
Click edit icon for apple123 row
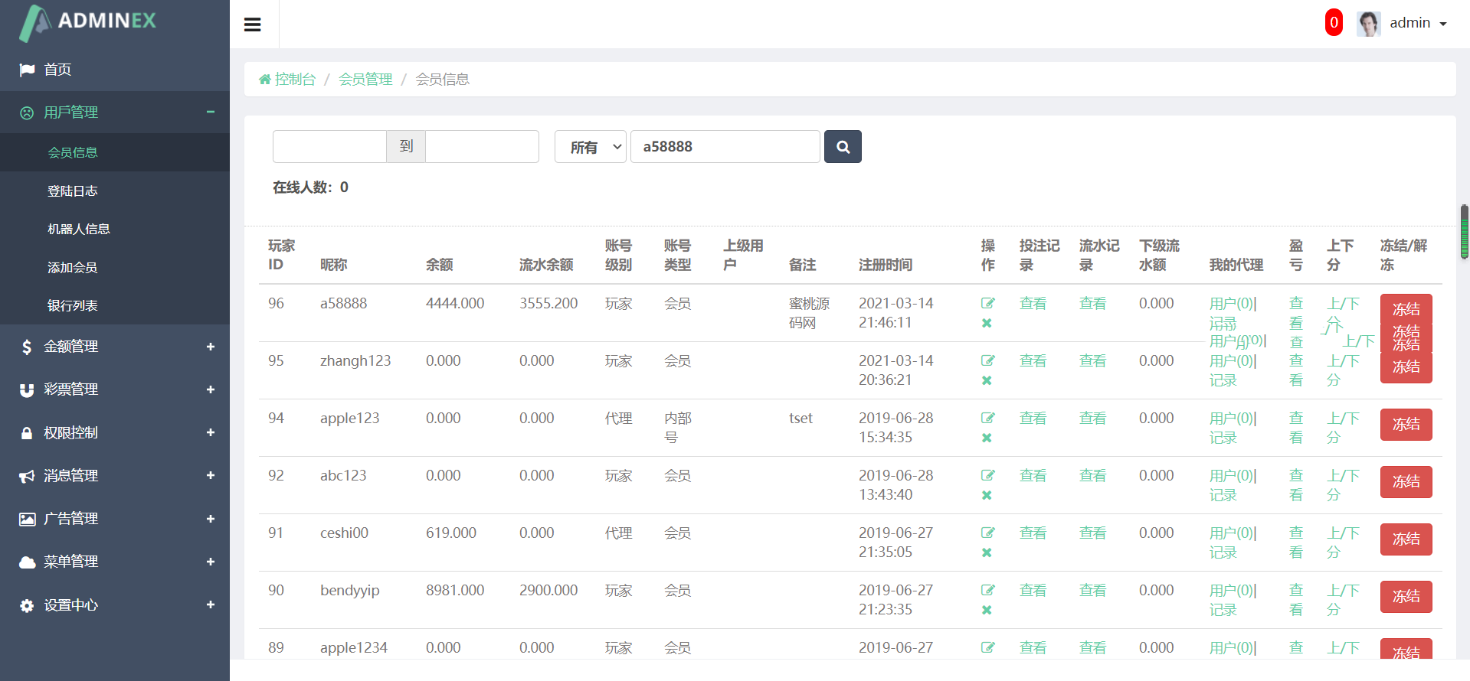[x=987, y=418]
